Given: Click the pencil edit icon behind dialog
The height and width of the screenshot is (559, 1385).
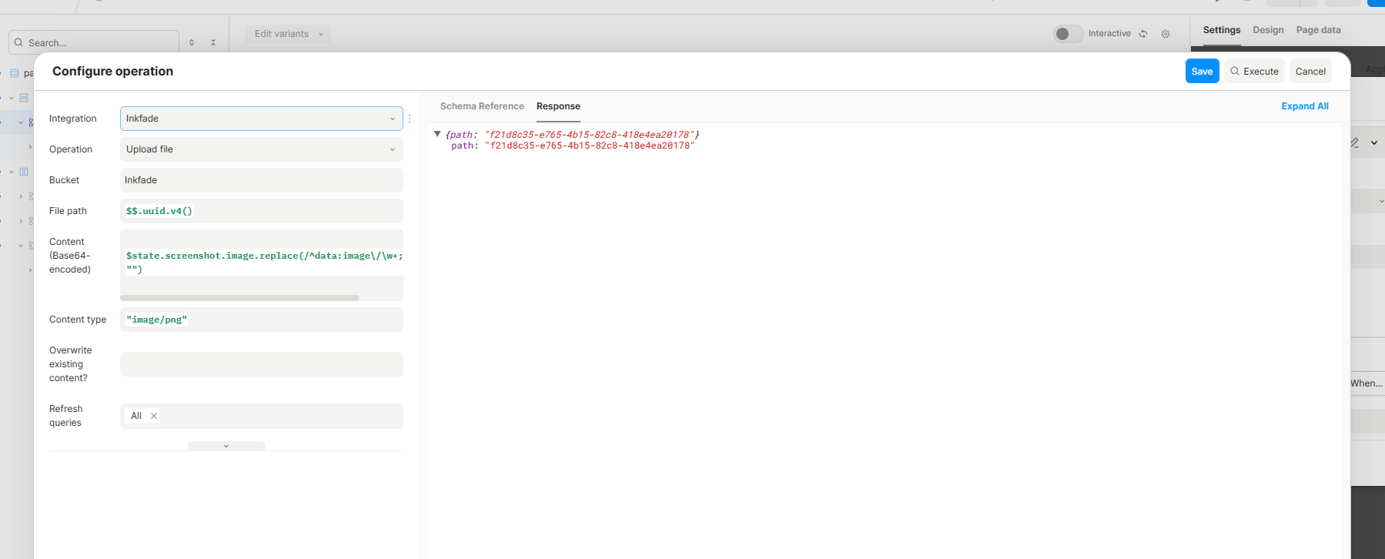Looking at the screenshot, I should (1355, 143).
